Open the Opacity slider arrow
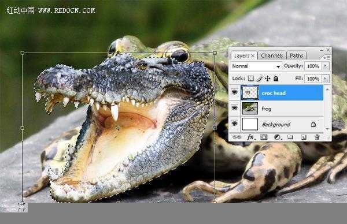Viewport: 347px width, 224px height. (x=325, y=66)
